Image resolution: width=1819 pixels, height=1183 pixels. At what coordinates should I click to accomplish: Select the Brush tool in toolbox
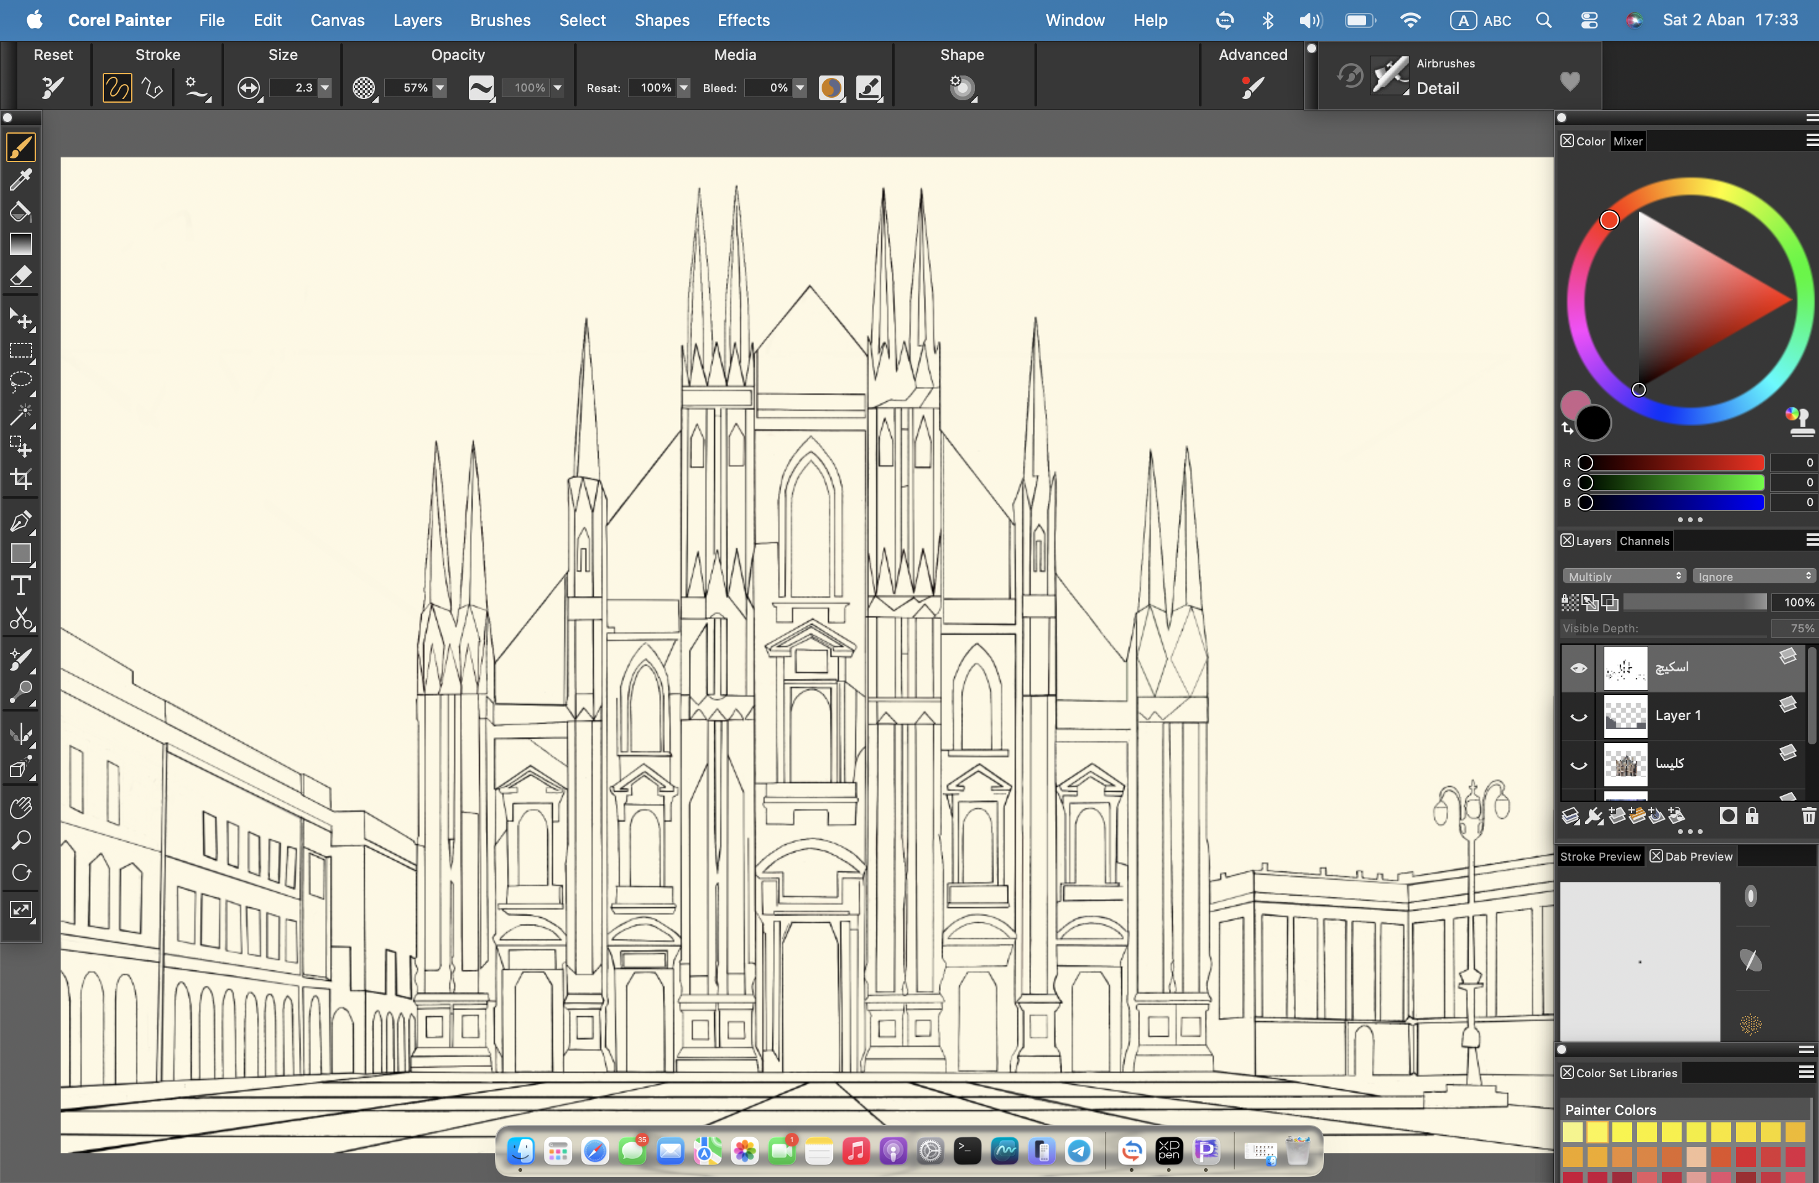click(x=22, y=147)
